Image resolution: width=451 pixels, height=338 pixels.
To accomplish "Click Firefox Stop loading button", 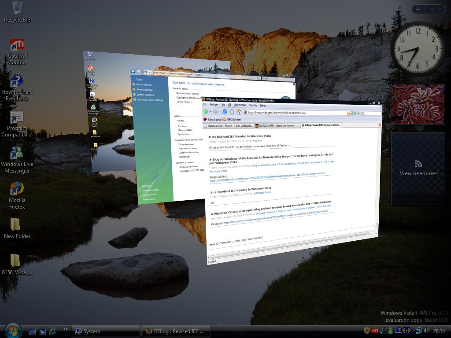I will click(x=232, y=112).
